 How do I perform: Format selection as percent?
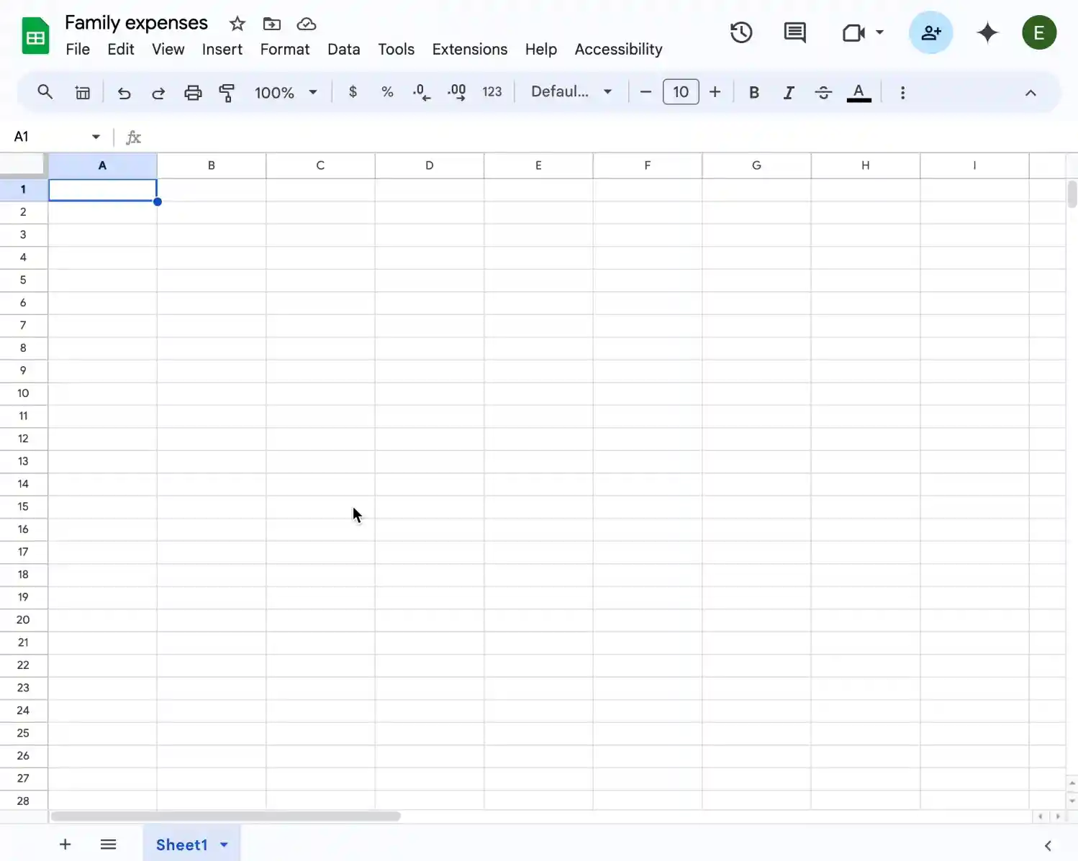(387, 92)
